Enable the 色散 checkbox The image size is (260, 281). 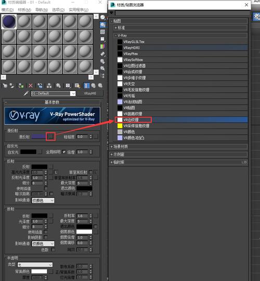pyautogui.click(x=53, y=249)
